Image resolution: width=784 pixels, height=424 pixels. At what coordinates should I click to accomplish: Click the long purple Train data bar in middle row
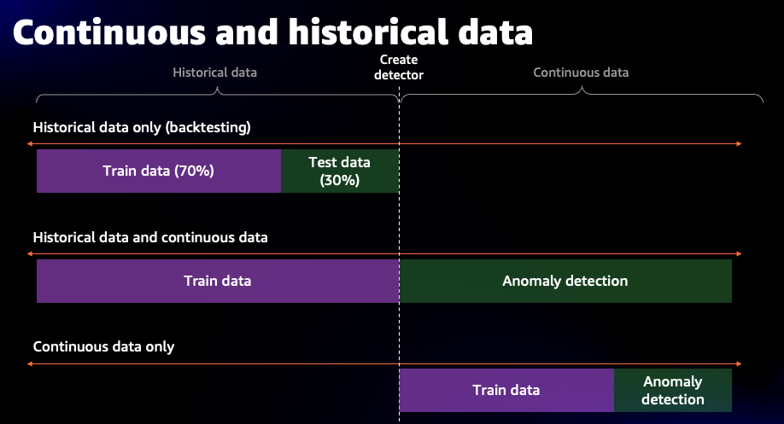218,281
